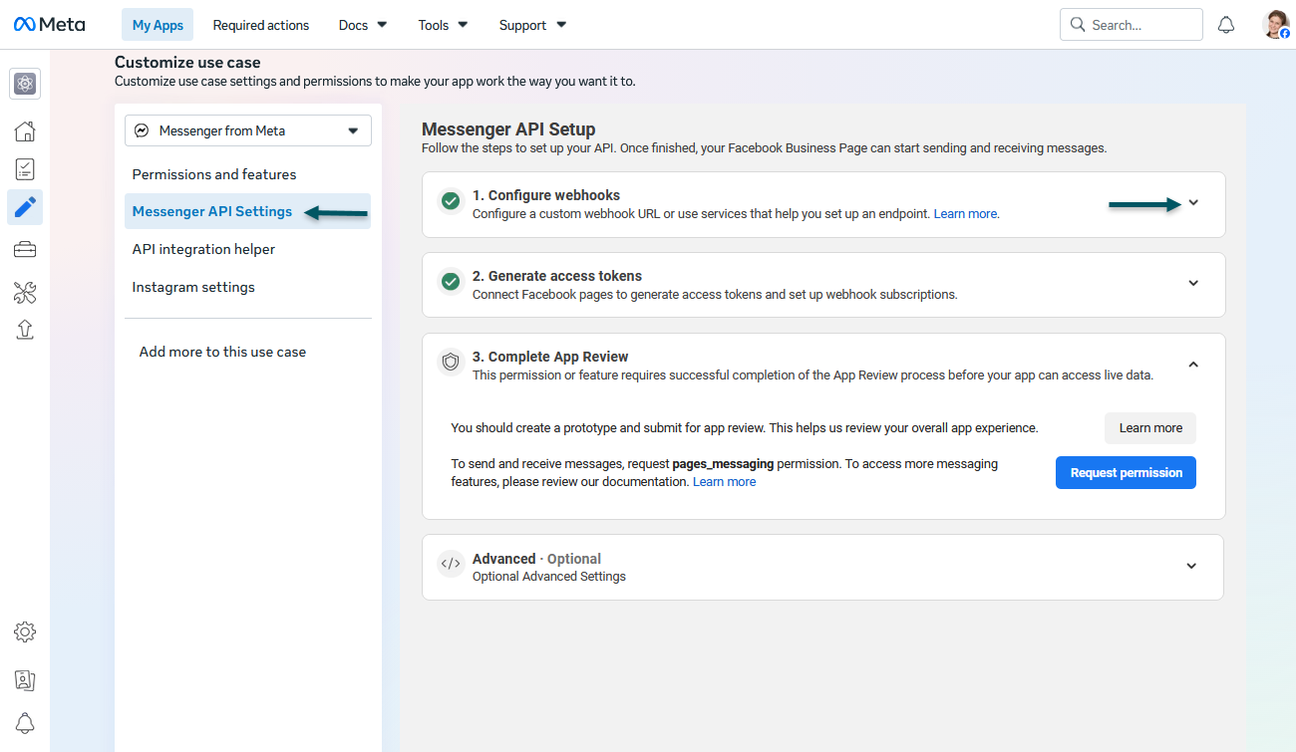Open the roles badge icon in sidebar
The height and width of the screenshot is (752, 1296).
[25, 680]
